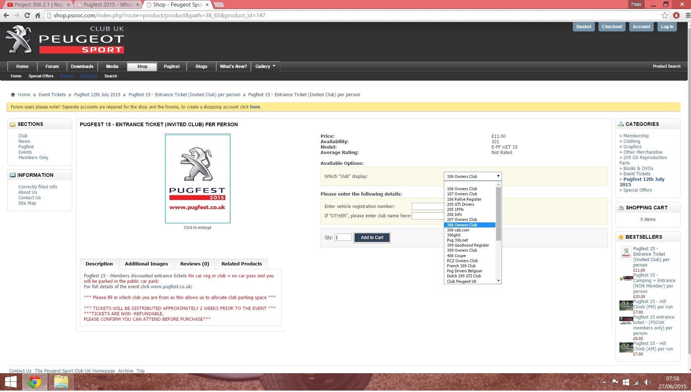
Task: Click the browser address bar
Action: tap(354, 16)
